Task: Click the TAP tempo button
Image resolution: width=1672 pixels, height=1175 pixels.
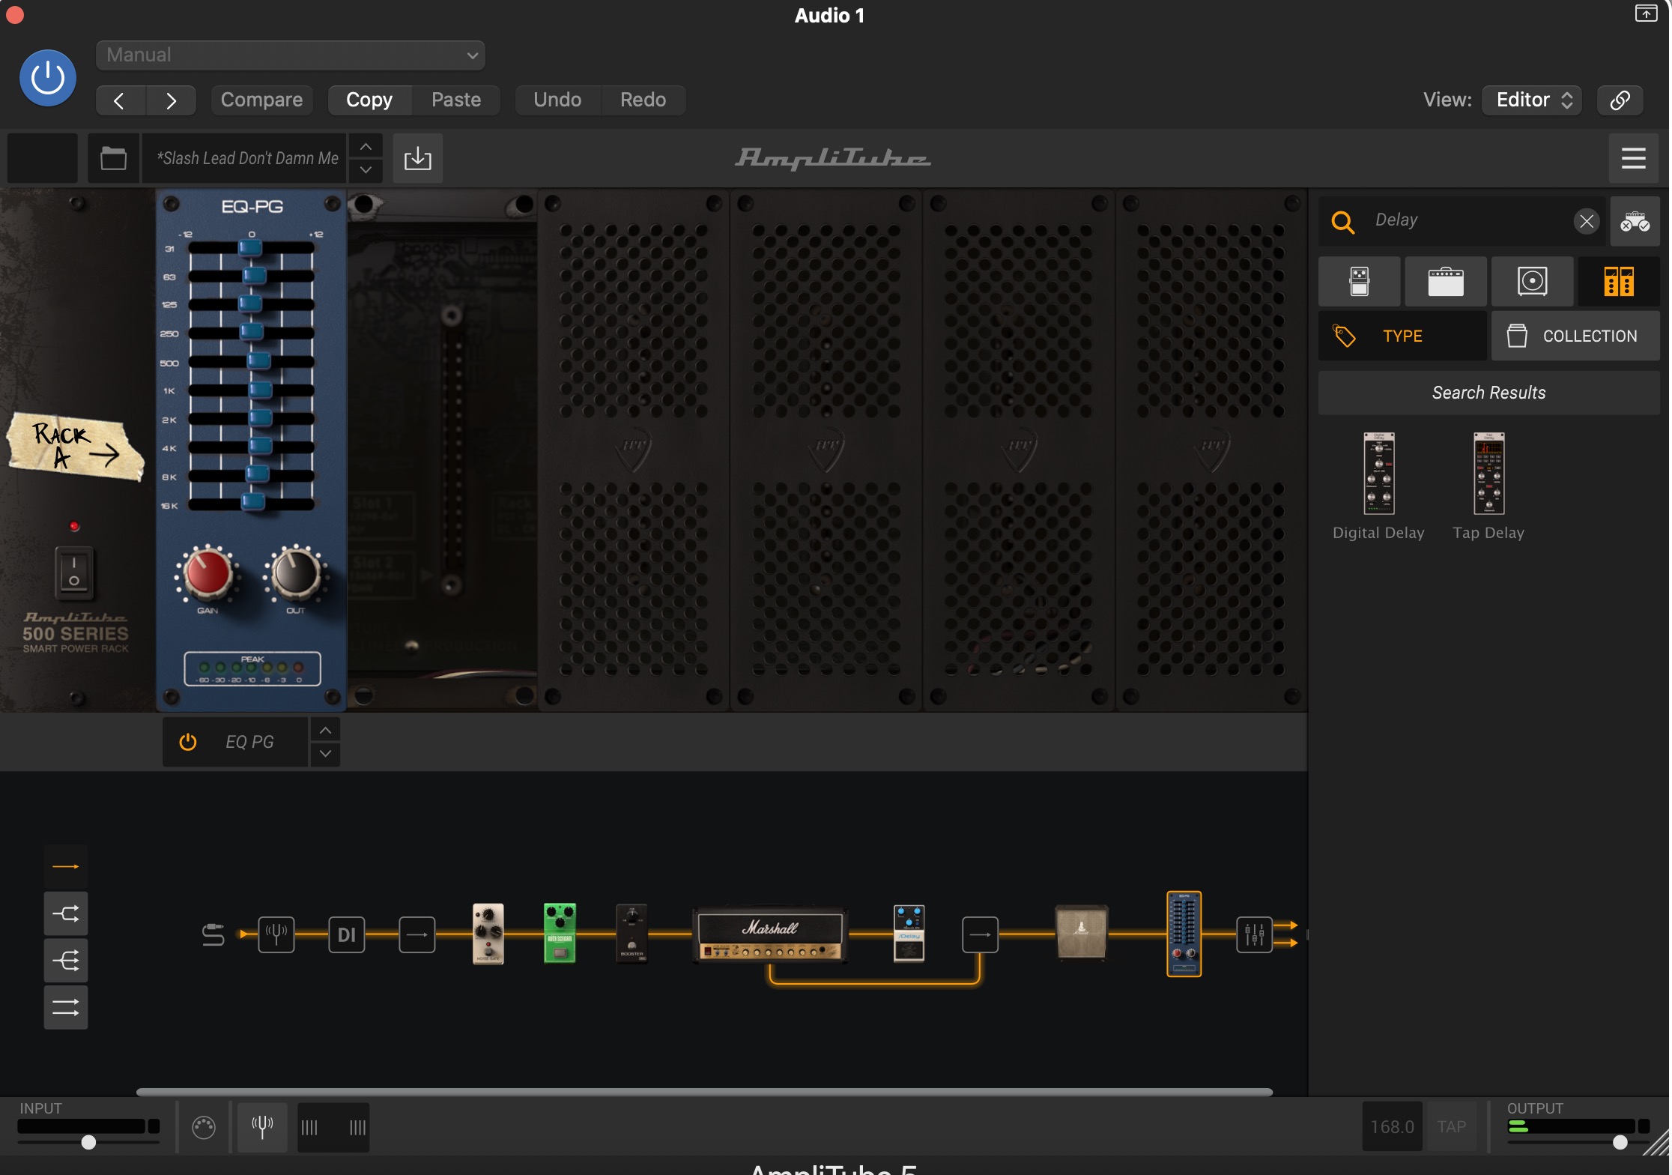Action: coord(1452,1126)
